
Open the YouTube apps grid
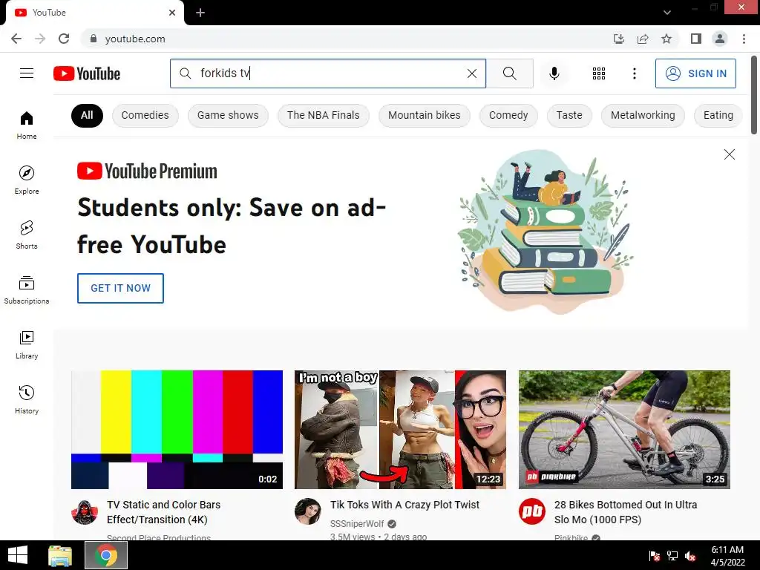tap(599, 73)
